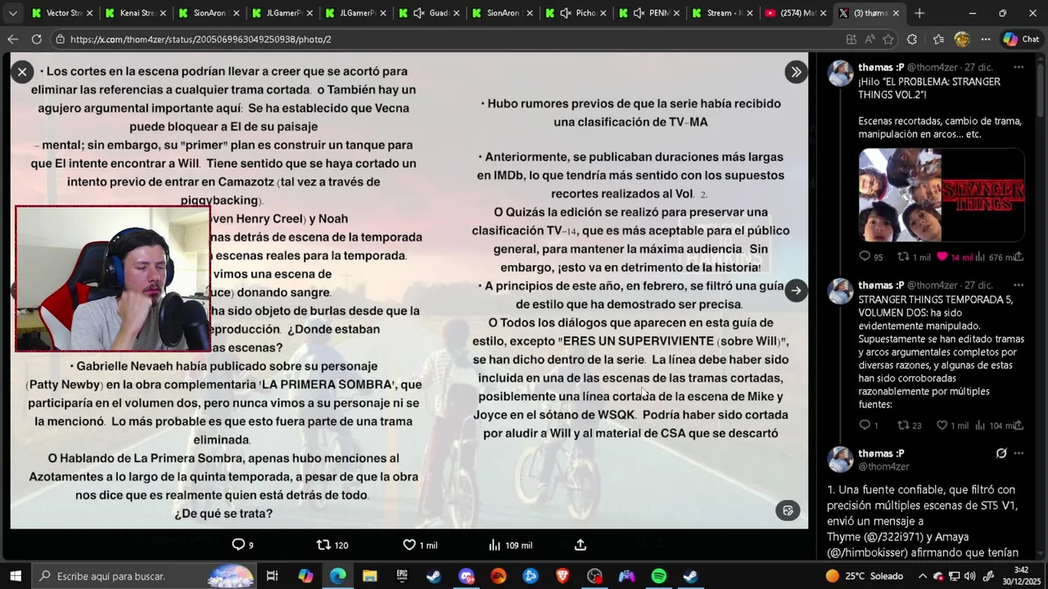Open the Copilot Chat button
Image resolution: width=1048 pixels, height=589 pixels.
point(1021,39)
